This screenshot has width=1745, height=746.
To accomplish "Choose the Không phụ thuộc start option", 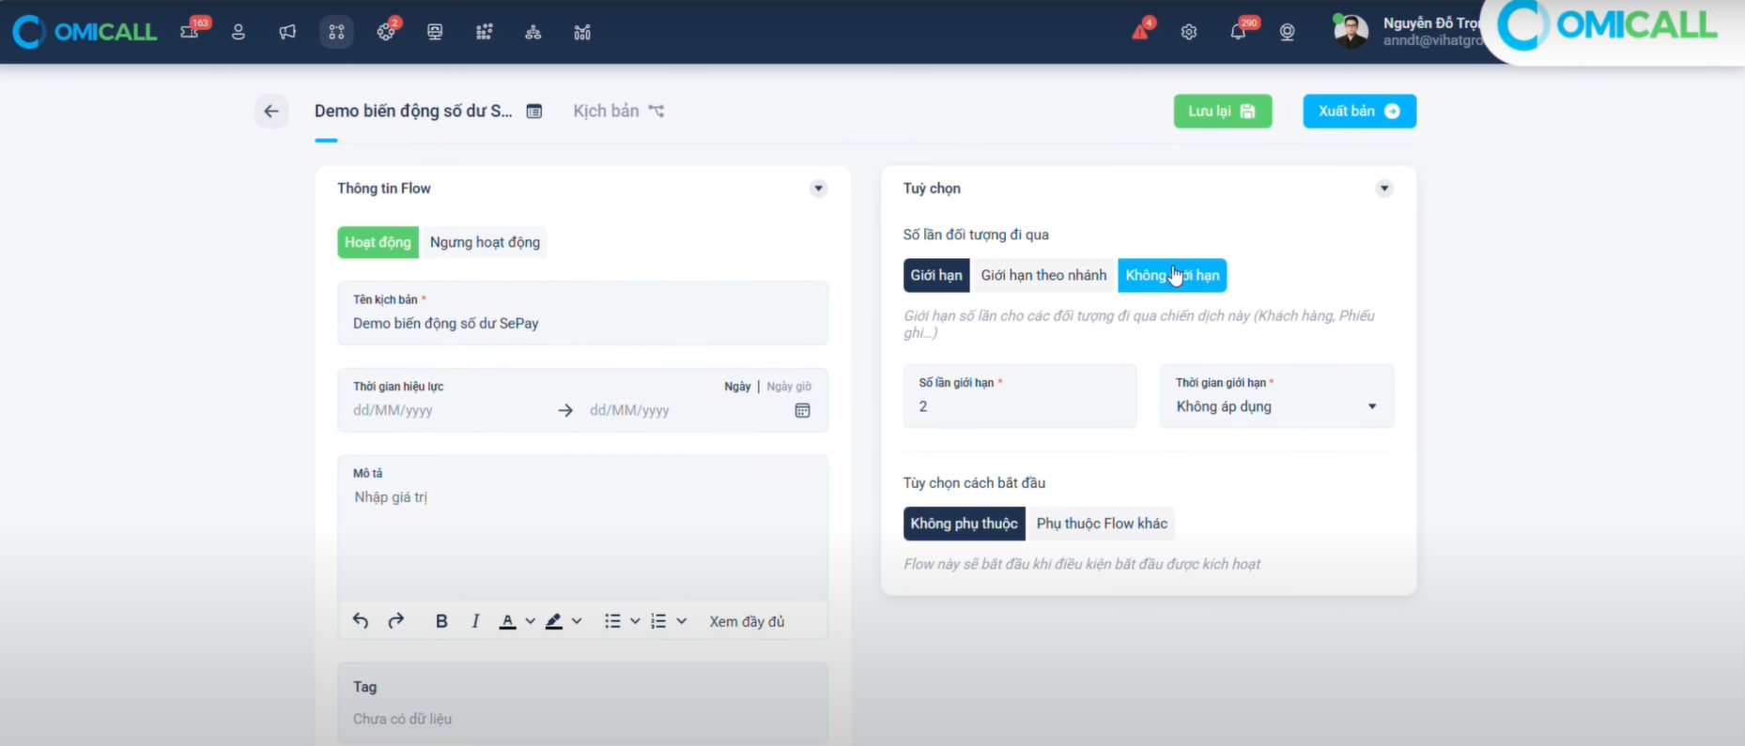I will [x=964, y=524].
